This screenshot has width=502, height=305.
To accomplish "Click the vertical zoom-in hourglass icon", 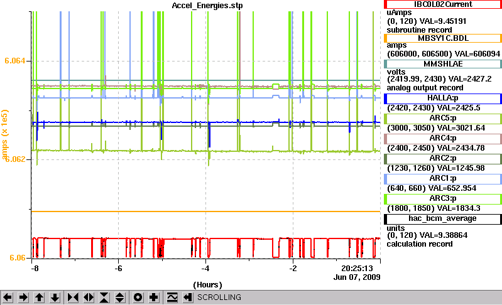I will pyautogui.click(x=104, y=297).
